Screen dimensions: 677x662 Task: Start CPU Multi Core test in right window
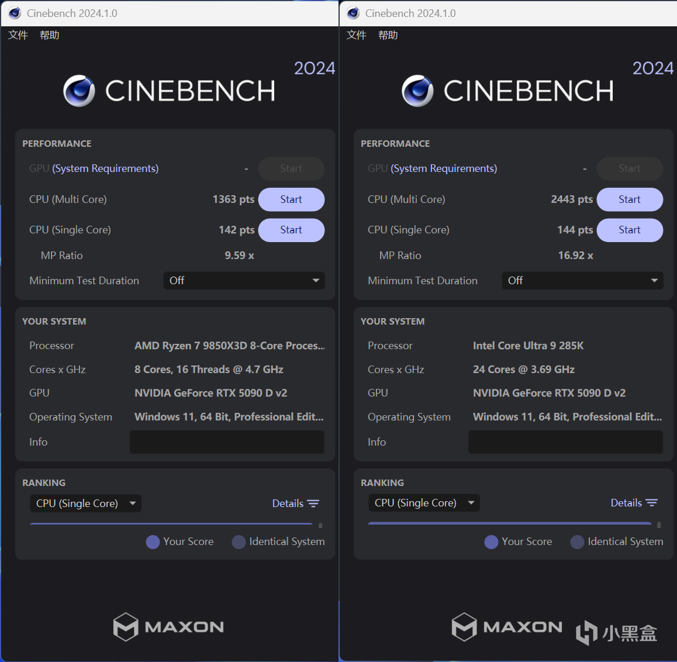tap(630, 199)
